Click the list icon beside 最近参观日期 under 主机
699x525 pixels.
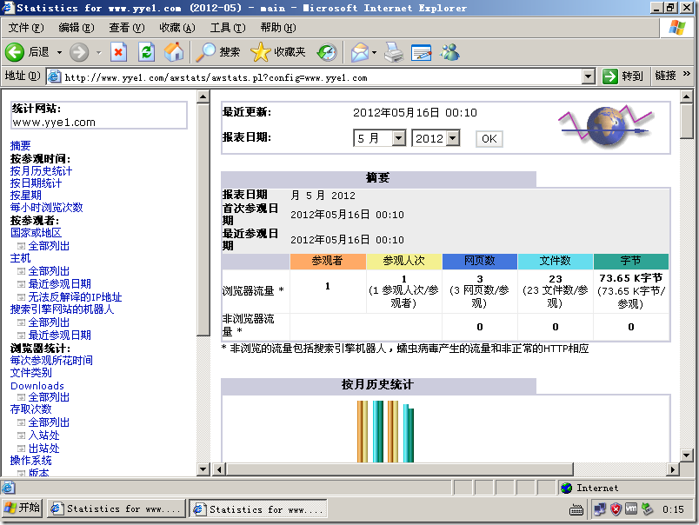(21, 284)
